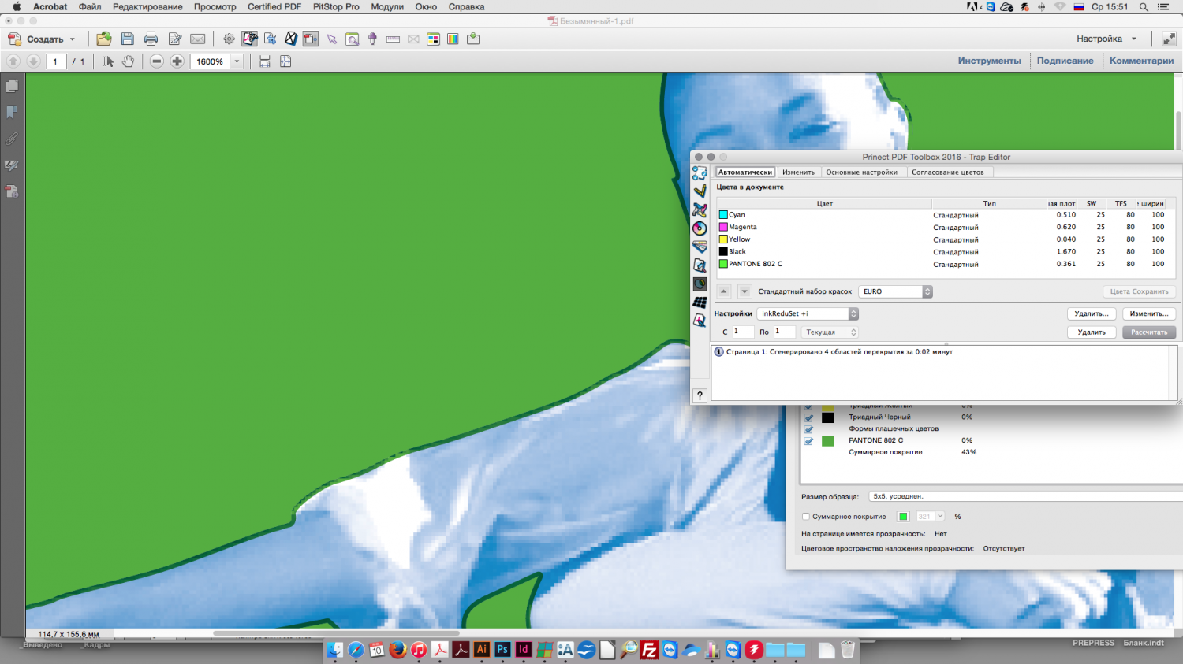This screenshot has width=1183, height=664.
Task: Switch to the Основные настройки tab
Action: coord(861,172)
